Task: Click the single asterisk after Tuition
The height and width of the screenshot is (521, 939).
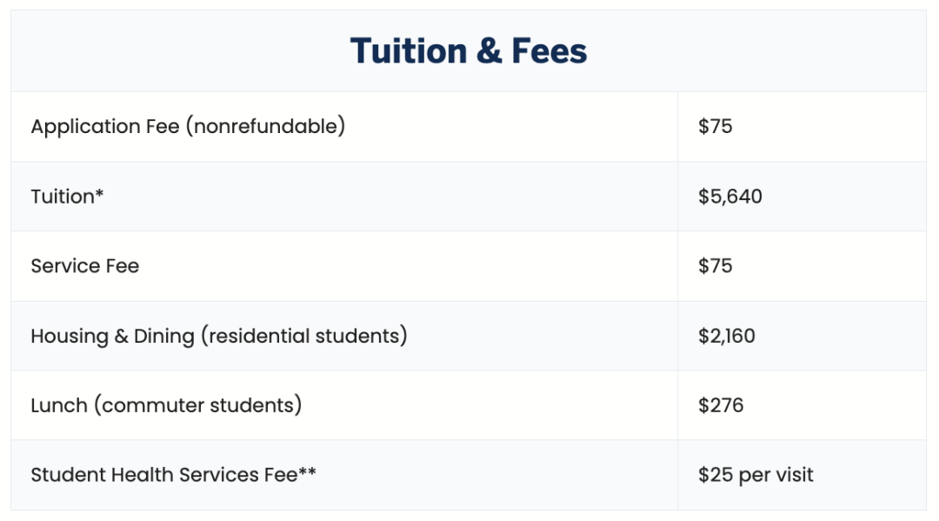Action: coord(100,193)
